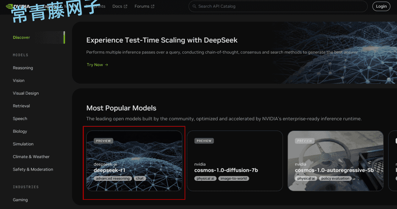Open the cosmos-1.0-autoregressive-5b model card
The image size is (397, 209).
click(x=336, y=161)
